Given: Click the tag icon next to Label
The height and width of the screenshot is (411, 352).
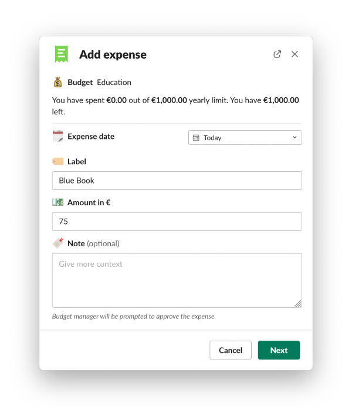Looking at the screenshot, I should pos(57,161).
